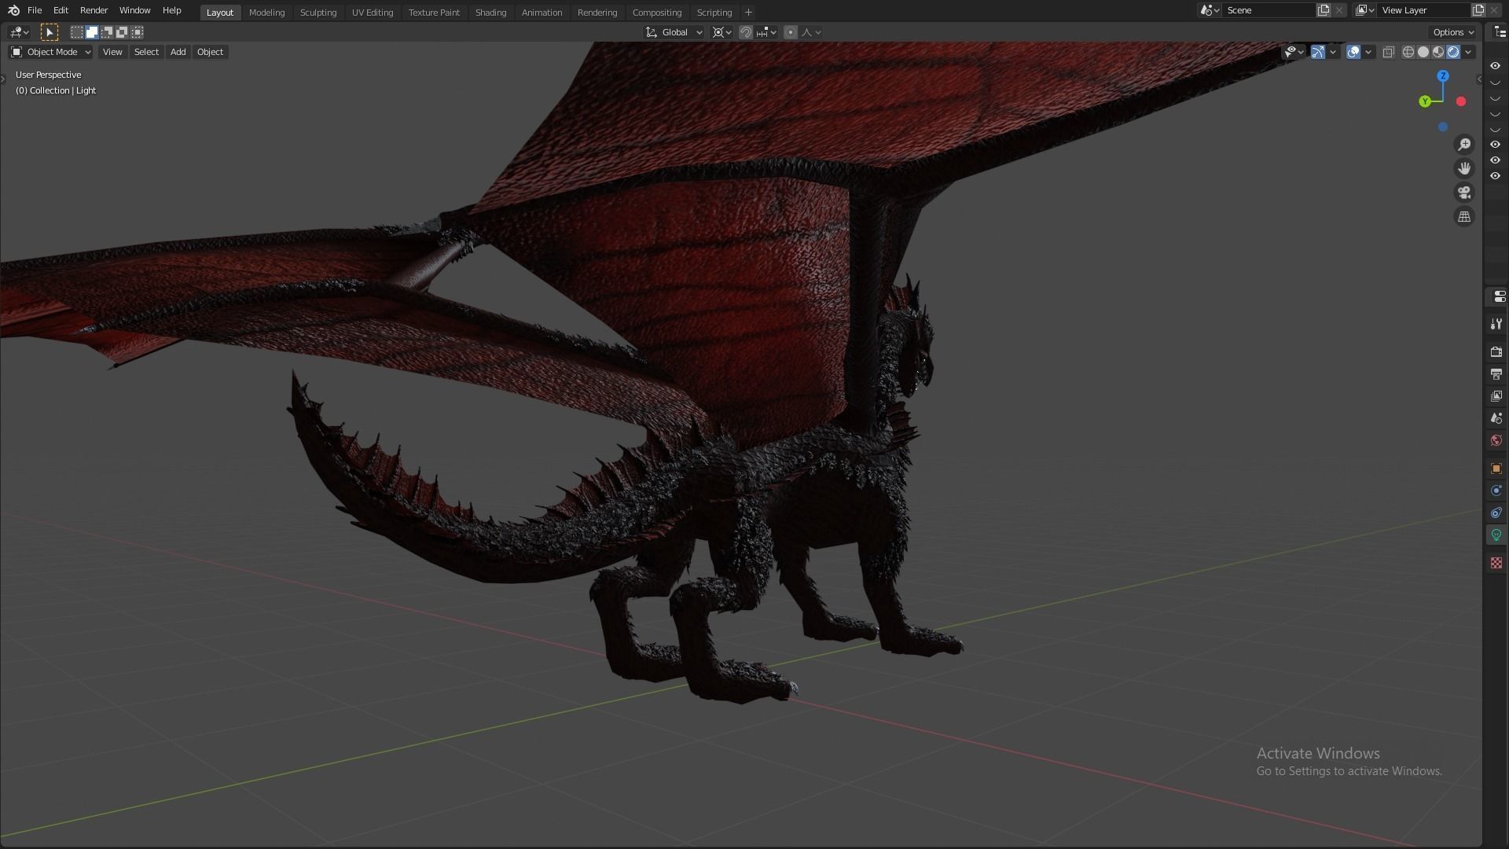Viewport: 1509px width, 849px height.
Task: Click the Z axis on navigation gizmo
Action: [x=1443, y=76]
